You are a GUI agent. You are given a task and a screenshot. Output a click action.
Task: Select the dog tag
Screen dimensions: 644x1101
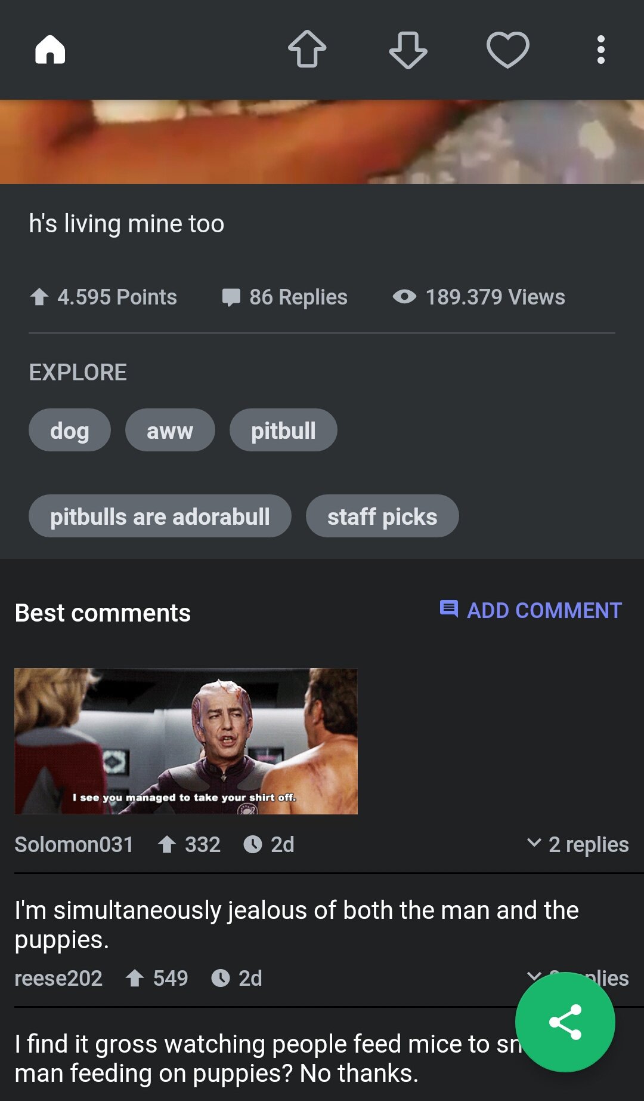70,430
